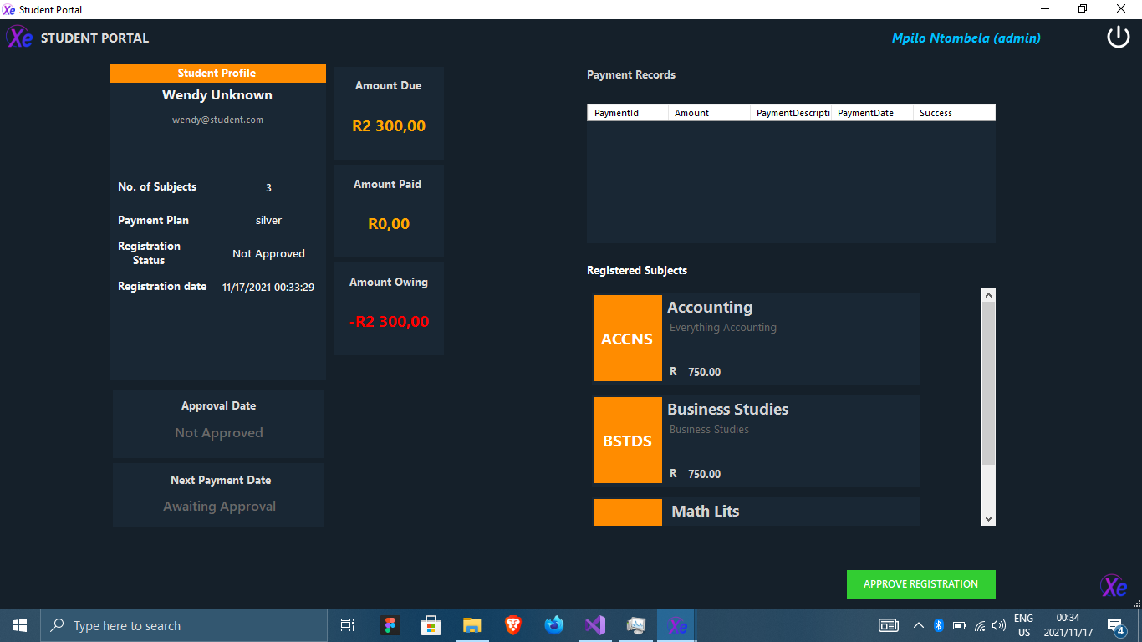Open Brave browser from the taskbar

tap(513, 625)
